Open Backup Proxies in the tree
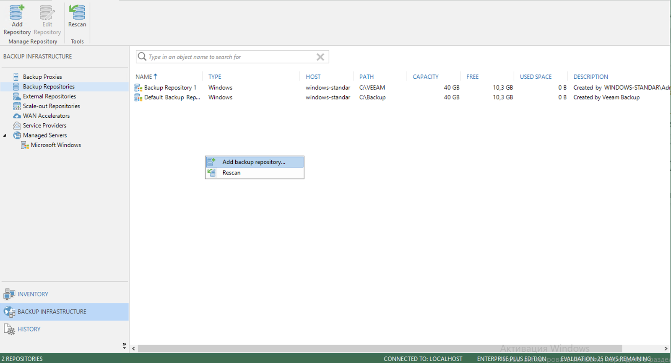This screenshot has width=671, height=363. coord(42,77)
